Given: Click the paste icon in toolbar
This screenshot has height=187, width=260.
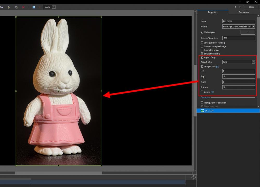Looking at the screenshot, I should (16, 7).
